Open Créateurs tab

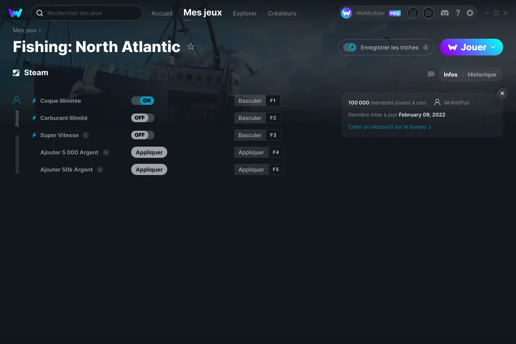(282, 13)
